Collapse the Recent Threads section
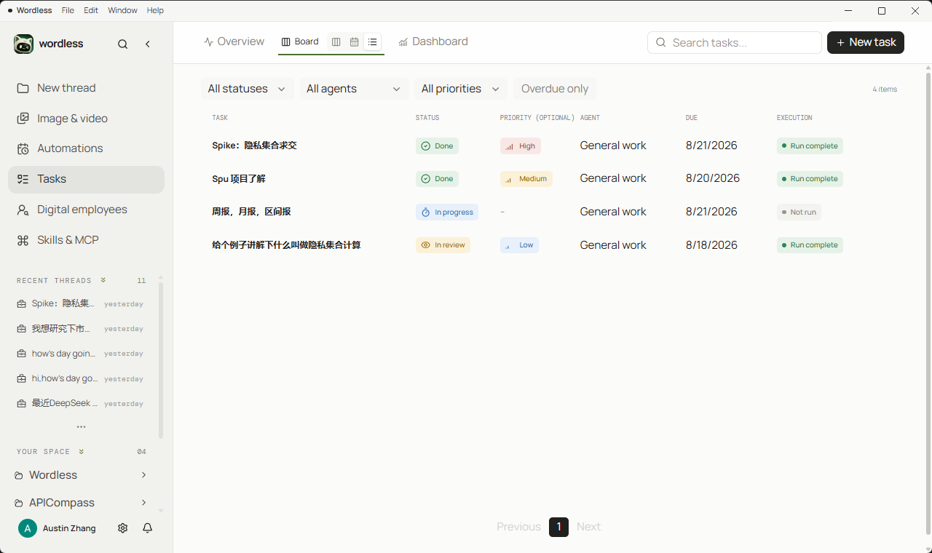 point(103,280)
